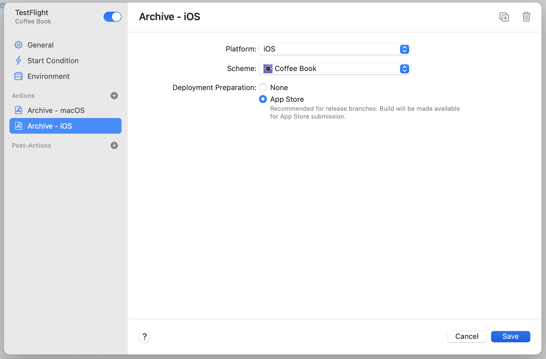Click the Coffee Book scheme icon
546x359 pixels.
point(268,69)
